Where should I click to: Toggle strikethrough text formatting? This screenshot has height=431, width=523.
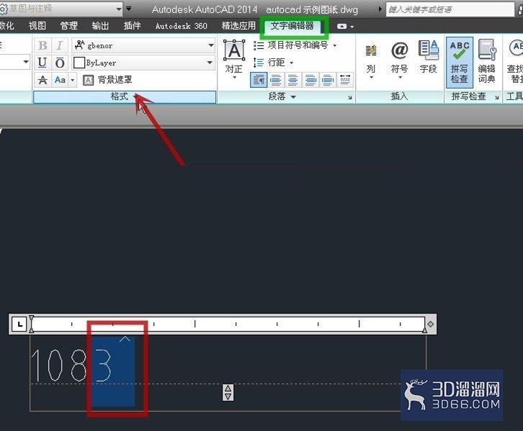43,80
